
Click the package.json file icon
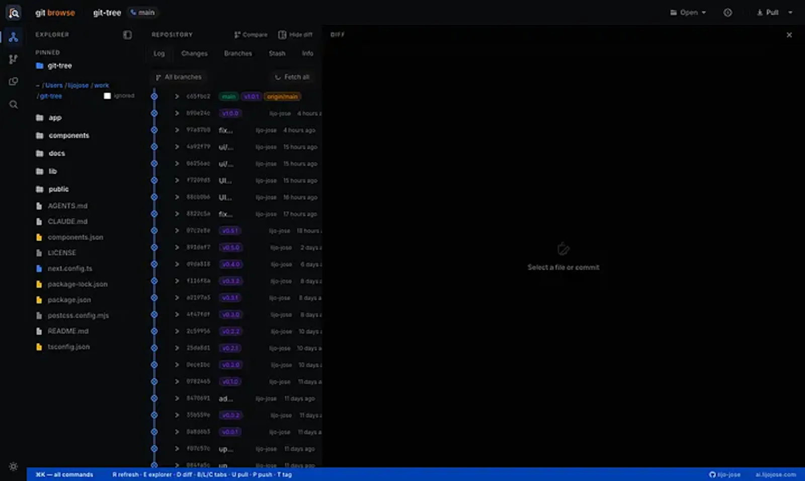click(39, 300)
